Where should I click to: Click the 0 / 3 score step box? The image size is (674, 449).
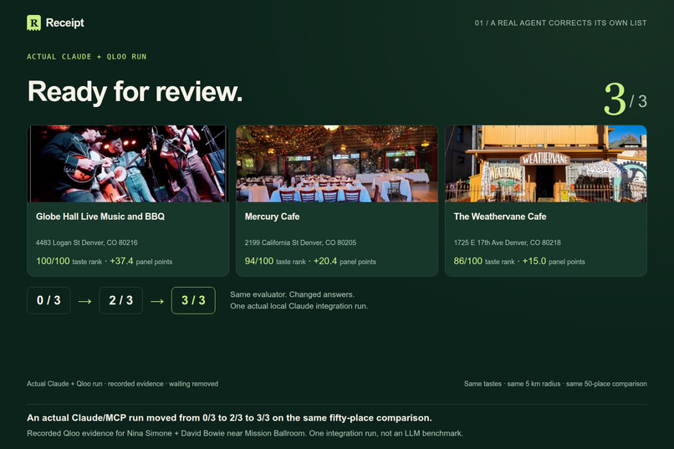tap(49, 300)
